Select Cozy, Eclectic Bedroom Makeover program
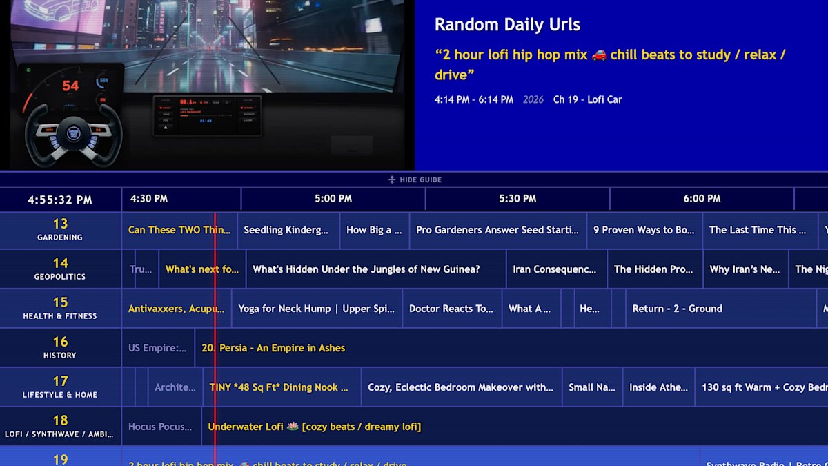Viewport: 828px width, 466px height. (461, 388)
